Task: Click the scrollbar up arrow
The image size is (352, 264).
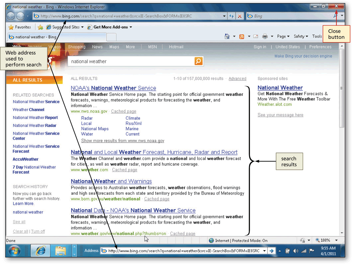Action: (342, 46)
